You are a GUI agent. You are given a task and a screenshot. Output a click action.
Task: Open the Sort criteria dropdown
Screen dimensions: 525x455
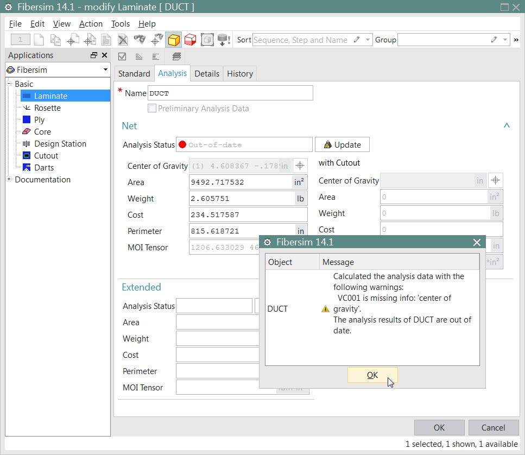[367, 40]
